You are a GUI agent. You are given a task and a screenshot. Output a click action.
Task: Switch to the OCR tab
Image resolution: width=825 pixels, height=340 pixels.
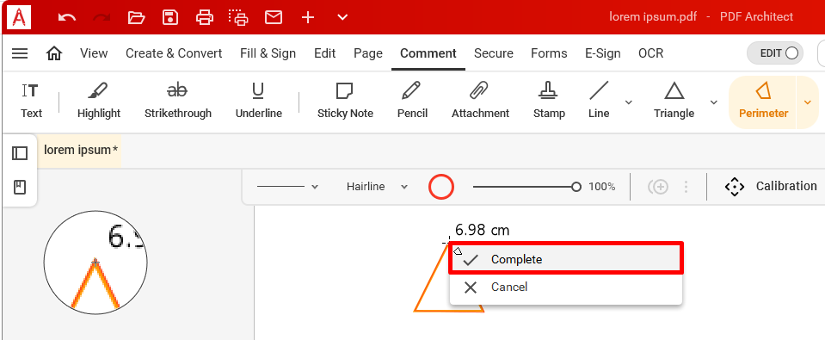pyautogui.click(x=651, y=53)
